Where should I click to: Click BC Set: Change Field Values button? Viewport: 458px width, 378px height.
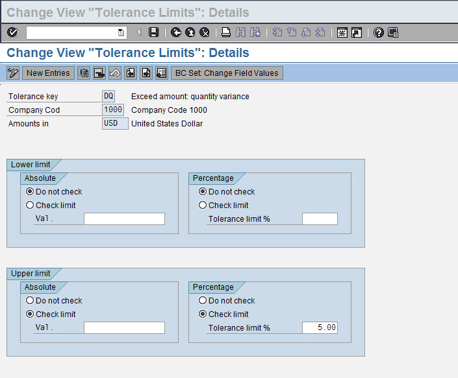click(227, 73)
